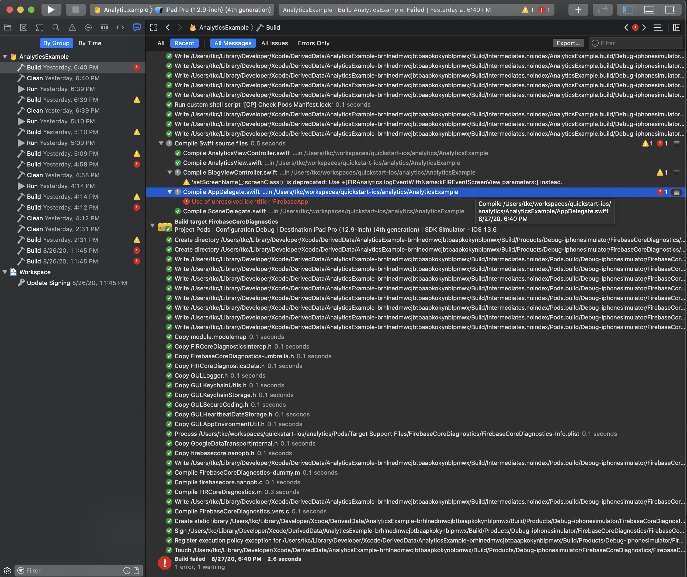The height and width of the screenshot is (577, 687).
Task: Select the By Group tab
Action: [56, 43]
